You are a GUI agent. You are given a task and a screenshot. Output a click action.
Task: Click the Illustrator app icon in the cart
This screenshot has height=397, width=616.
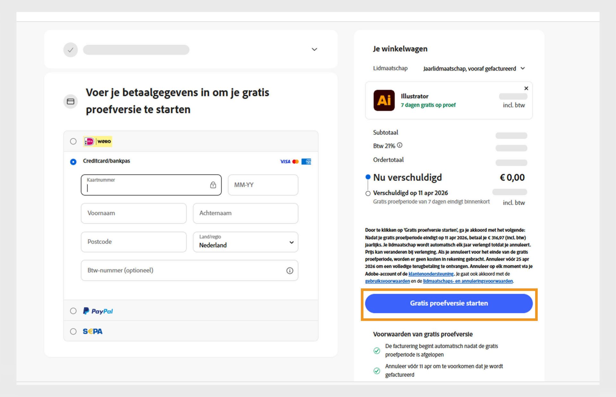[385, 100]
